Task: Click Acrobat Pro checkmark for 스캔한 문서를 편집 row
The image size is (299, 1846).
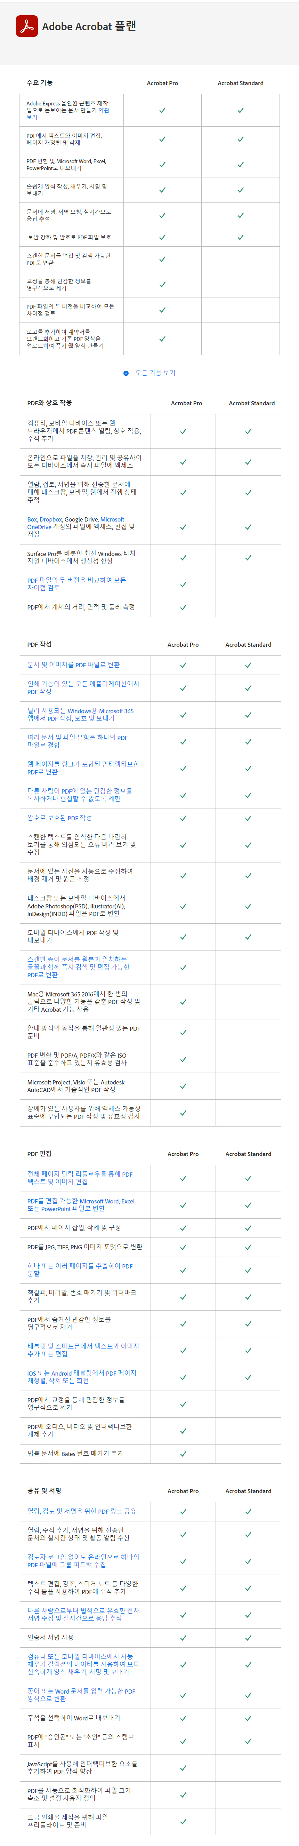Action: point(162,259)
